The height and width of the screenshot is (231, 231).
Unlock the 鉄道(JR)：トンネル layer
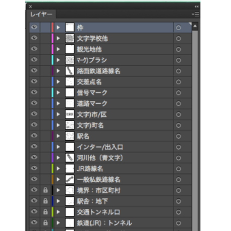45,223
